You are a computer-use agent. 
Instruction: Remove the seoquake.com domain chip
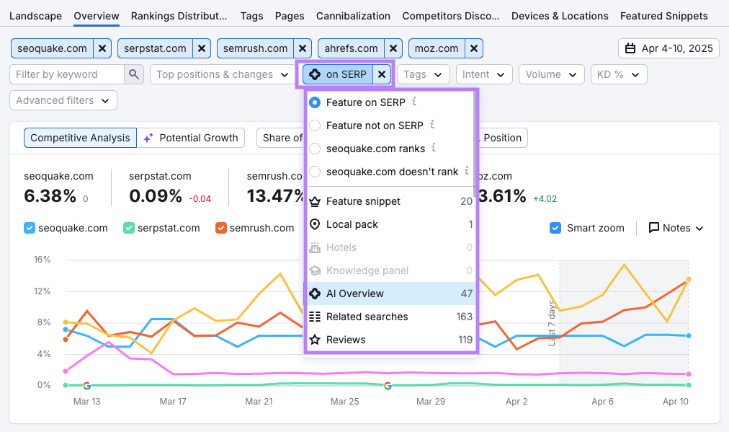pos(102,48)
